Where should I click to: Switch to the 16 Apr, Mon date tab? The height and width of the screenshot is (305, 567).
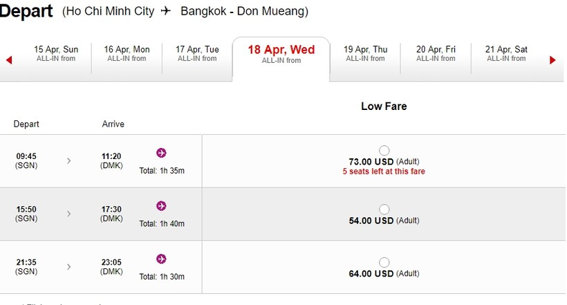point(127,53)
